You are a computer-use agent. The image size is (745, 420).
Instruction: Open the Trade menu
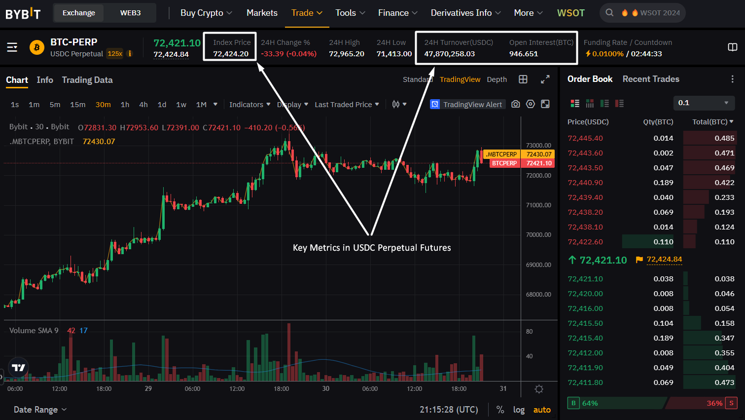point(307,13)
